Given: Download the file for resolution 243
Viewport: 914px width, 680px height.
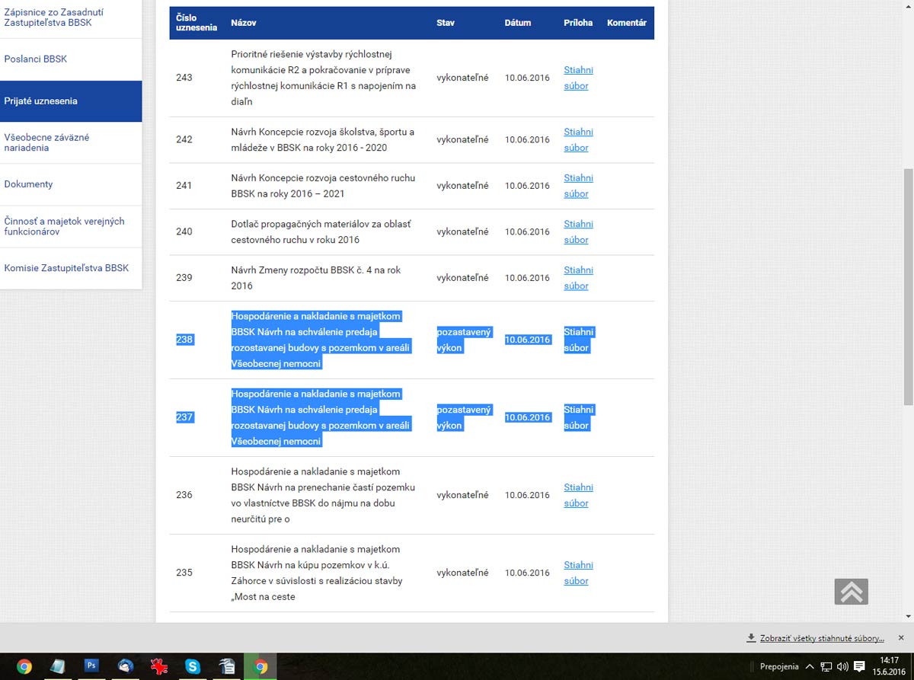Looking at the screenshot, I should tap(578, 78).
